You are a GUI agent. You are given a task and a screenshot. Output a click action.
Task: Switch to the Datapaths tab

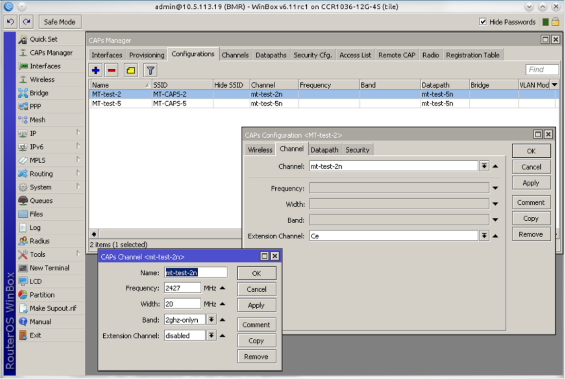(271, 55)
